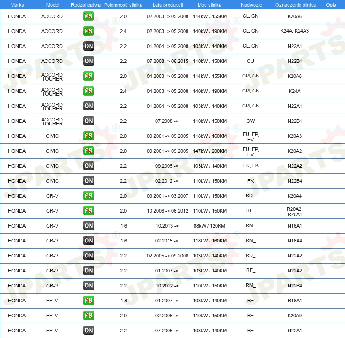Click the FR-V model in the R18A1 row
Viewport: 345px width, 338px height.
coord(52,301)
